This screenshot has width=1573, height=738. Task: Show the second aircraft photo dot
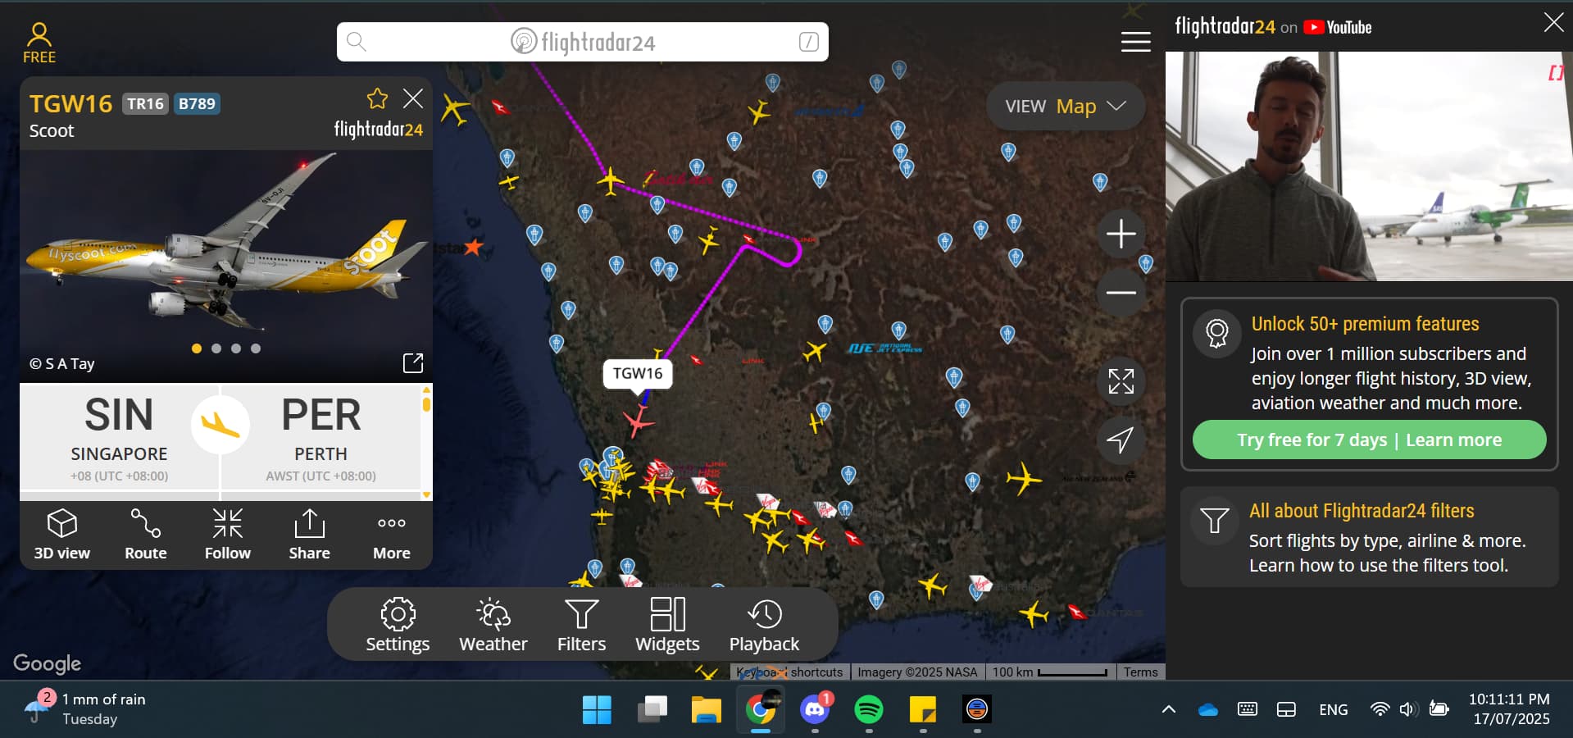tap(216, 348)
